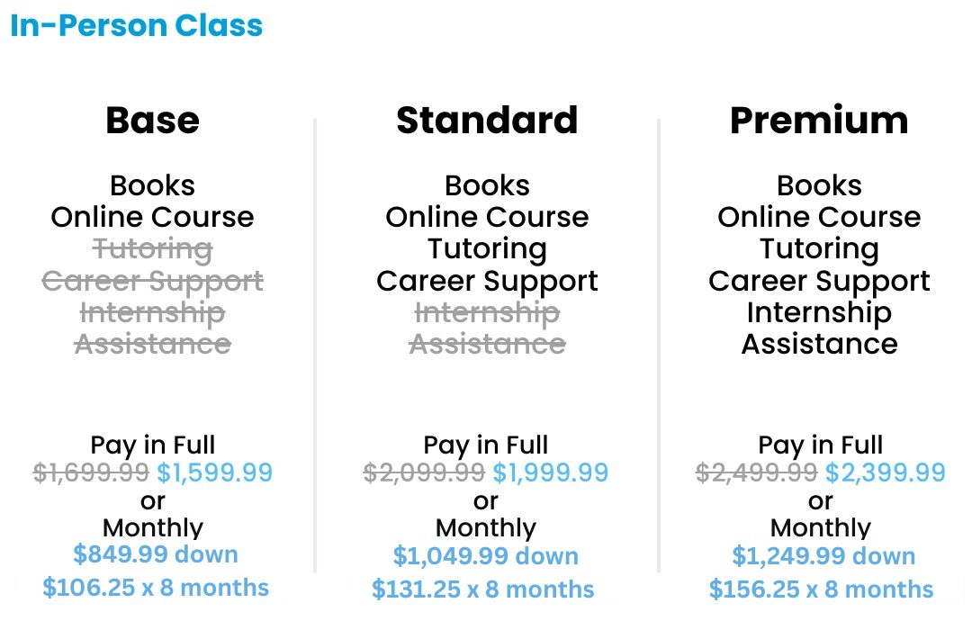Click the In-Person Class heading
This screenshot has width=972, height=630.
137,25
